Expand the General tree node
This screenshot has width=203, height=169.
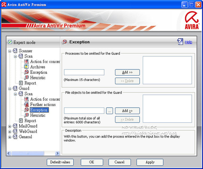10,137
